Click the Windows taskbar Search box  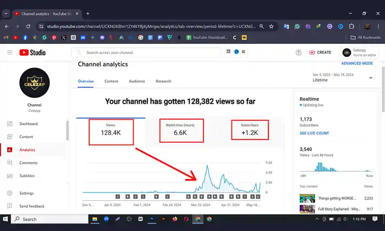[50, 219]
